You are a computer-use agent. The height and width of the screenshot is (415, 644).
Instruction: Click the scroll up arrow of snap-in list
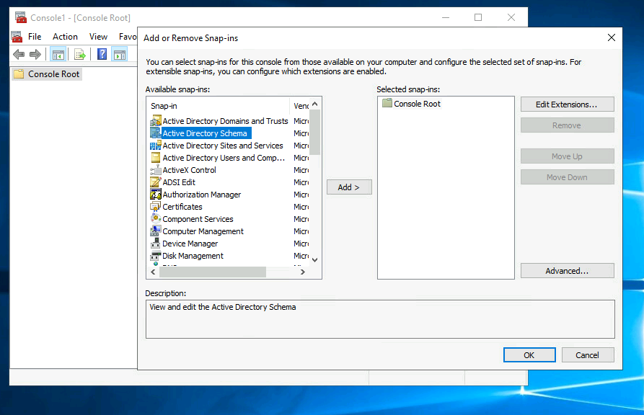tap(315, 104)
